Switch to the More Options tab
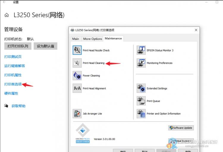 pos(92,39)
